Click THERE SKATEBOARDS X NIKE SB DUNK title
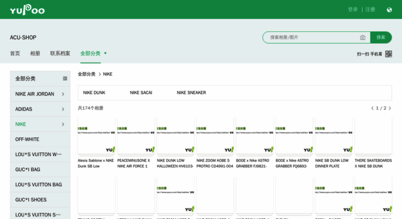Image resolution: width=402 pixels, height=219 pixels. click(374, 164)
